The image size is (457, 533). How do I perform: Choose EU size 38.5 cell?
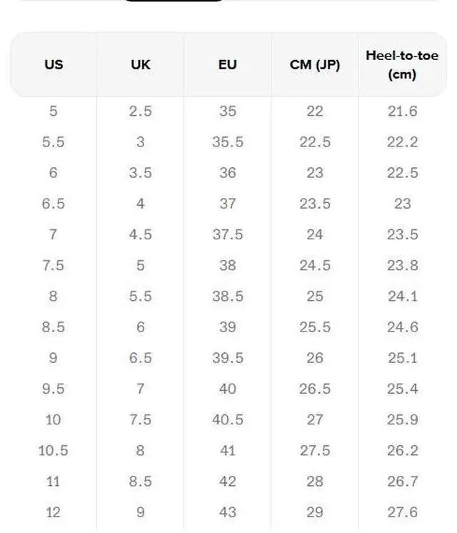click(228, 297)
